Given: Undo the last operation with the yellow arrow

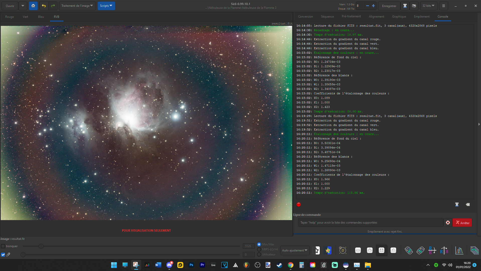Looking at the screenshot, I should point(44,6).
